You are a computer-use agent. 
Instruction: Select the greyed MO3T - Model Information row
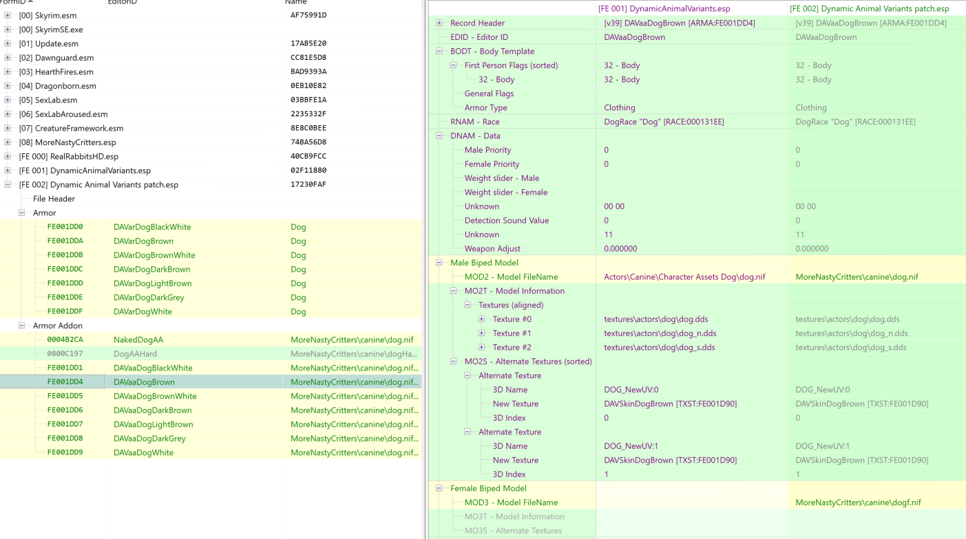[x=514, y=517]
